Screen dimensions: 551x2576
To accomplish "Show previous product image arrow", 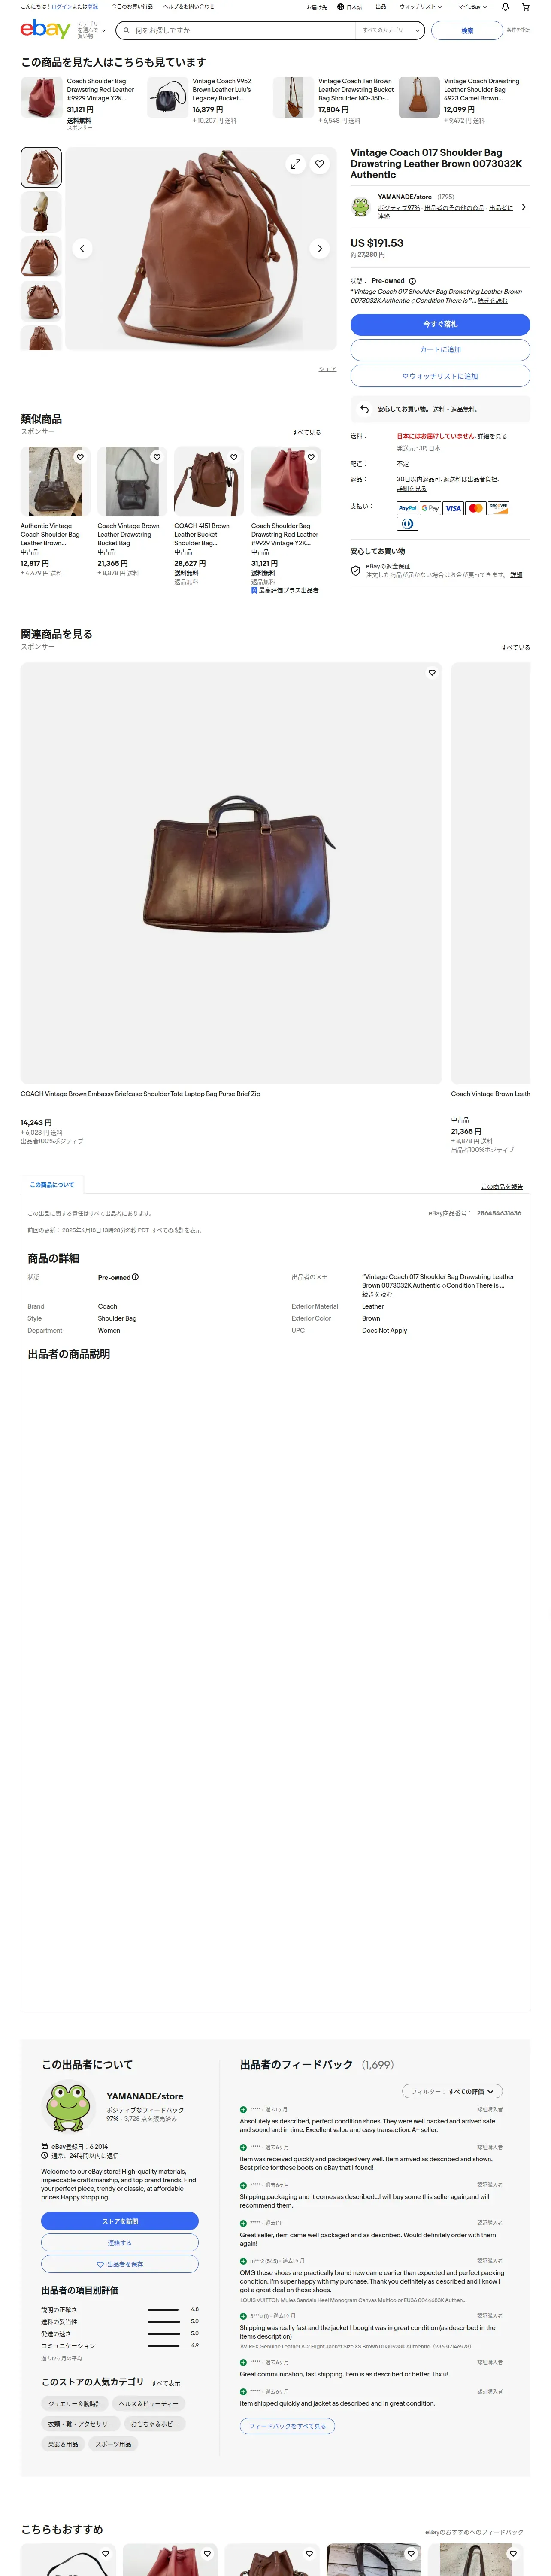I will pyautogui.click(x=82, y=248).
